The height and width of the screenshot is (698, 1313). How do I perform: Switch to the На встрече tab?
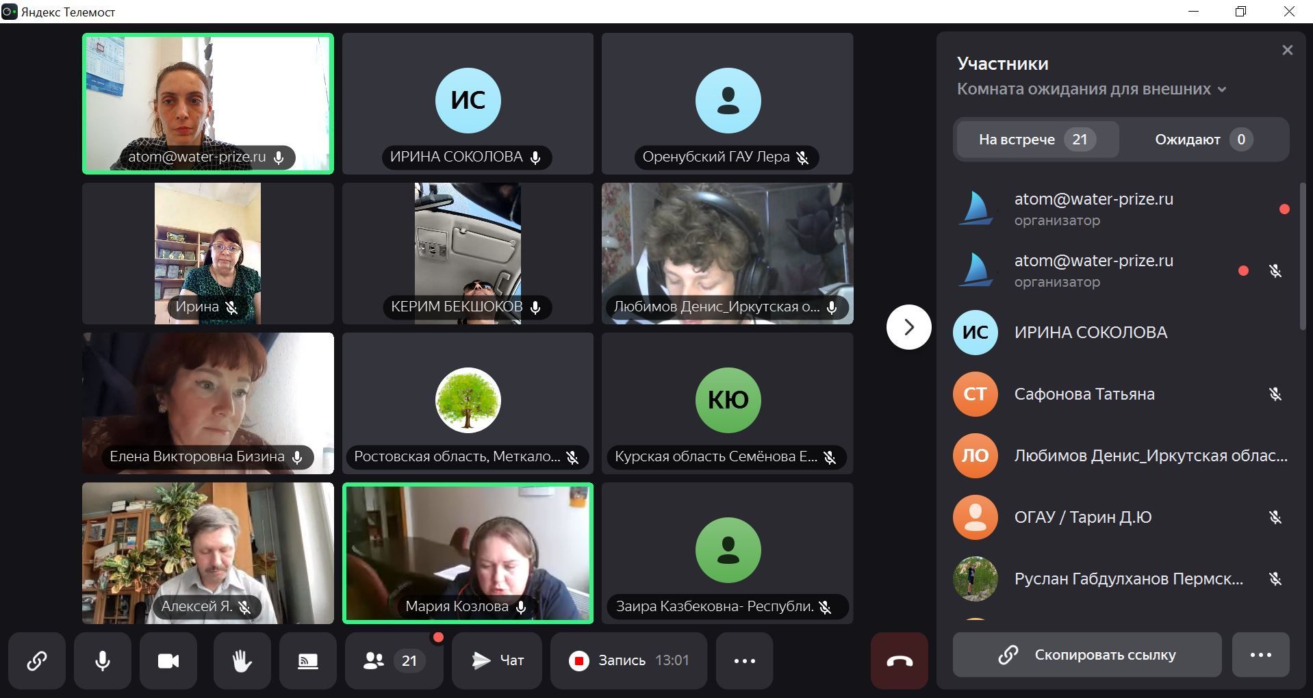coord(1036,140)
